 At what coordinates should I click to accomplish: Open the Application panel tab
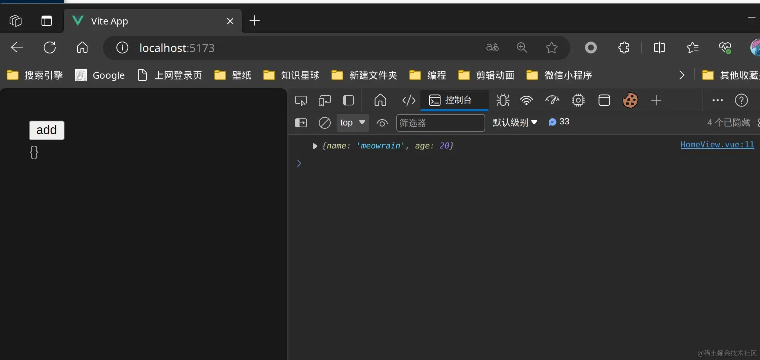[x=604, y=101]
